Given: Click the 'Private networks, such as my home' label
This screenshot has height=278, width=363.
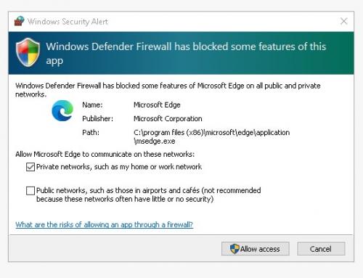Looking at the screenshot, I should (x=119, y=167).
